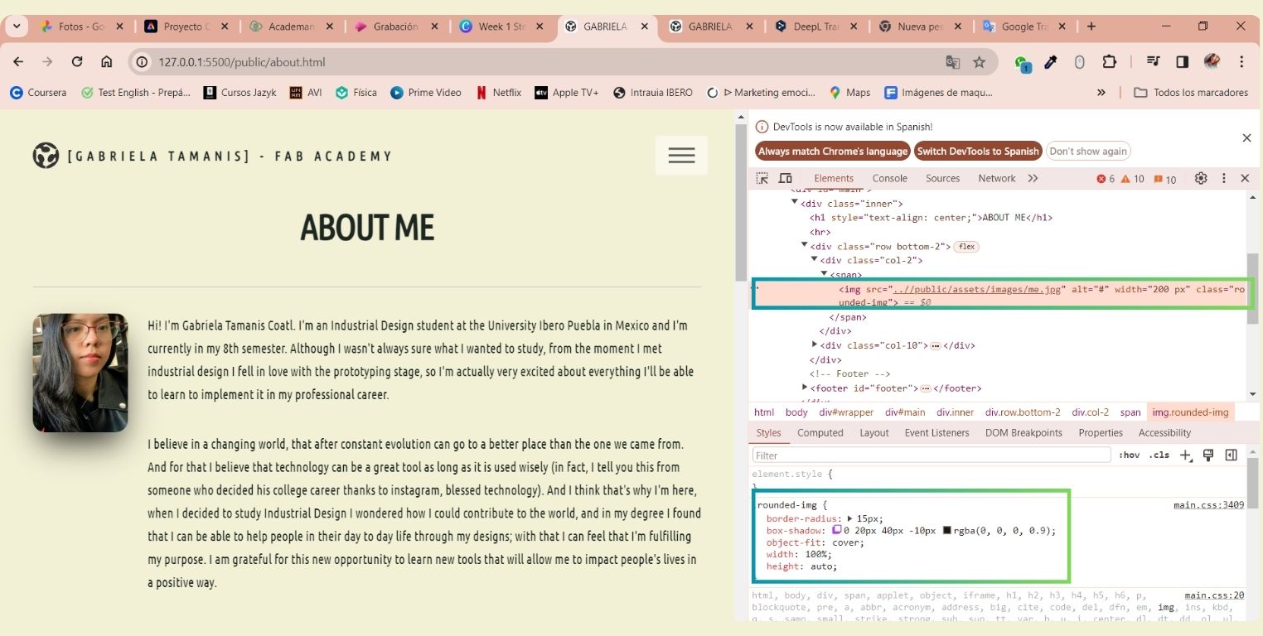Image resolution: width=1263 pixels, height=636 pixels.
Task: Open the tab search dropdown arrow
Action: pyautogui.click(x=17, y=26)
